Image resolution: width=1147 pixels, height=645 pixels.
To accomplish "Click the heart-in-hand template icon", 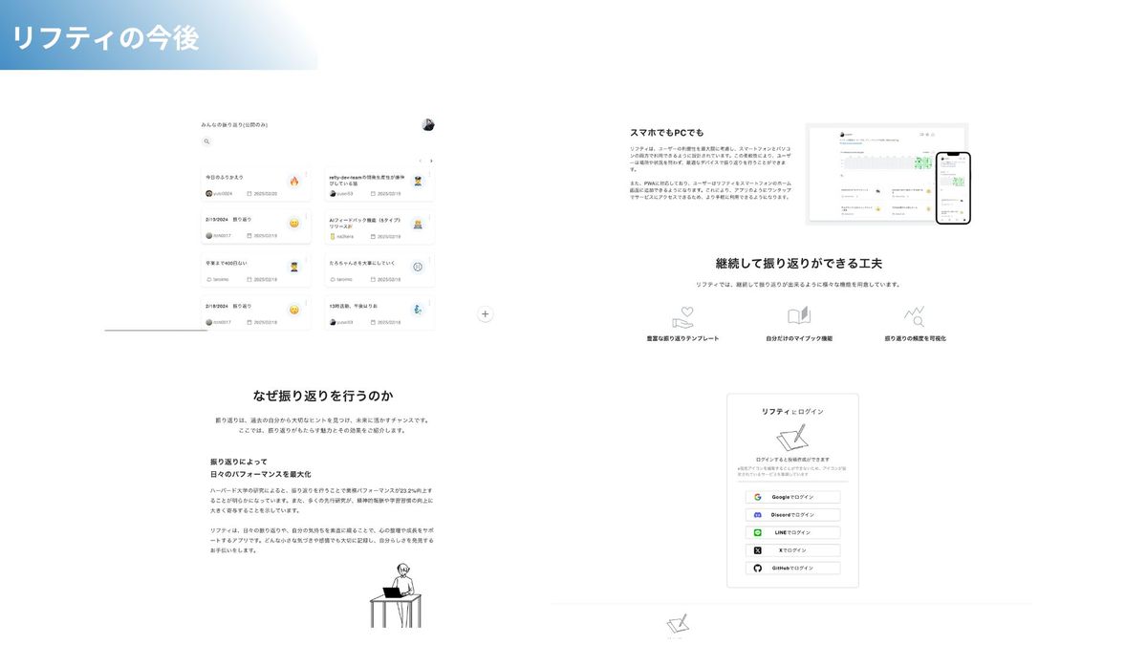I will tap(682, 317).
